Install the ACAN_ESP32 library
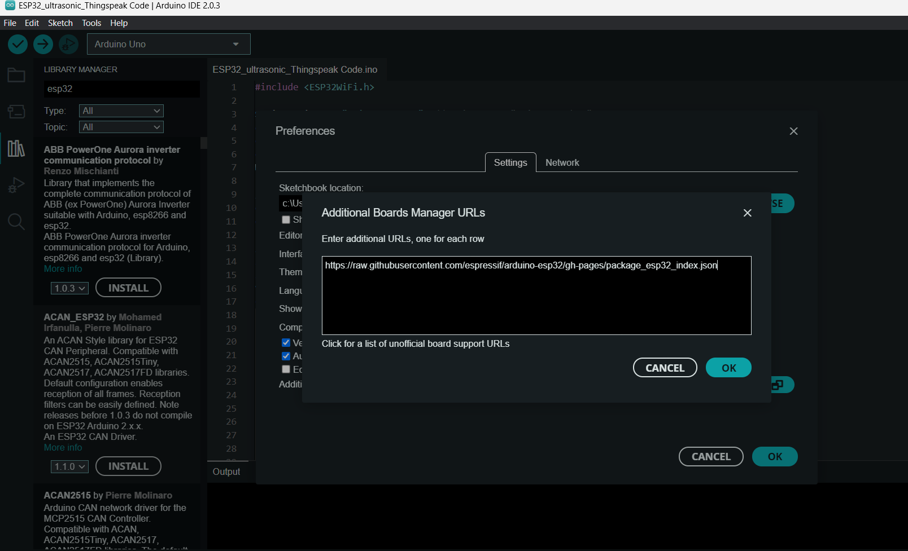The width and height of the screenshot is (908, 551). click(128, 466)
